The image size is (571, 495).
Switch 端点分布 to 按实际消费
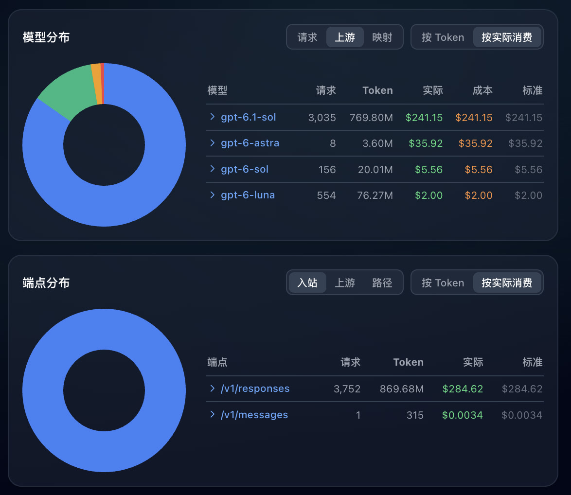coord(507,283)
